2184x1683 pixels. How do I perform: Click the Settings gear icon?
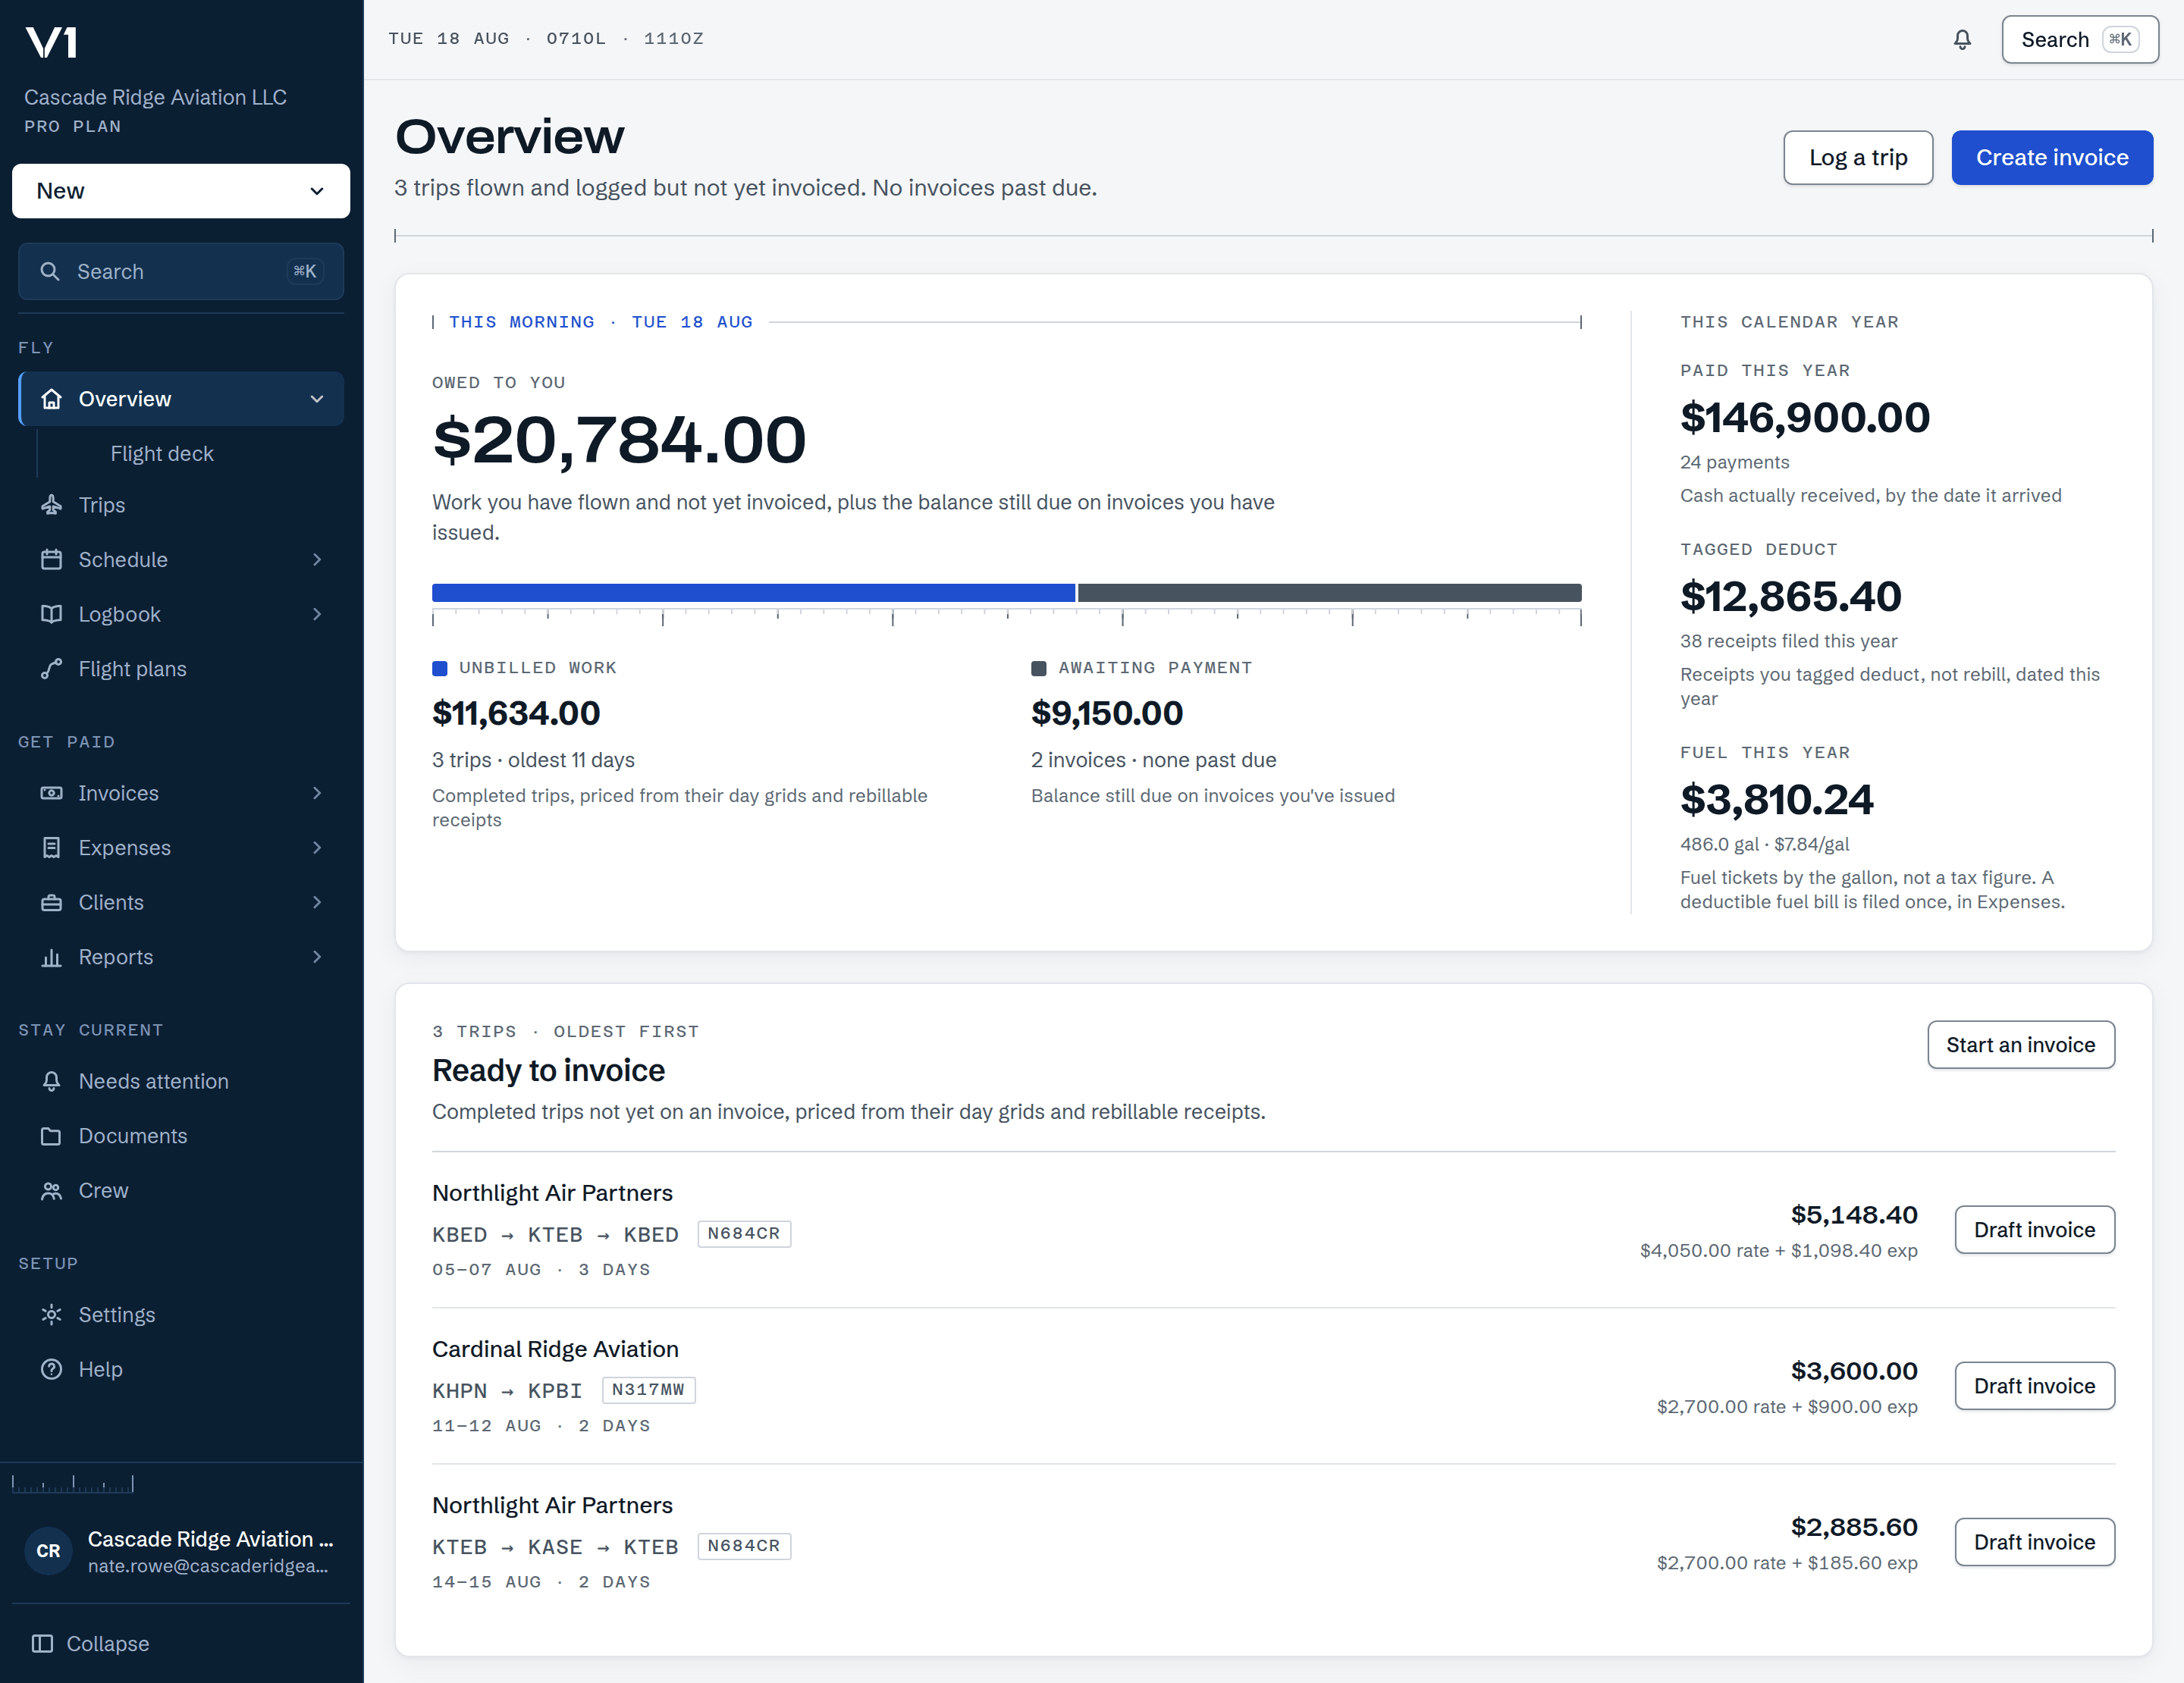pos(51,1315)
